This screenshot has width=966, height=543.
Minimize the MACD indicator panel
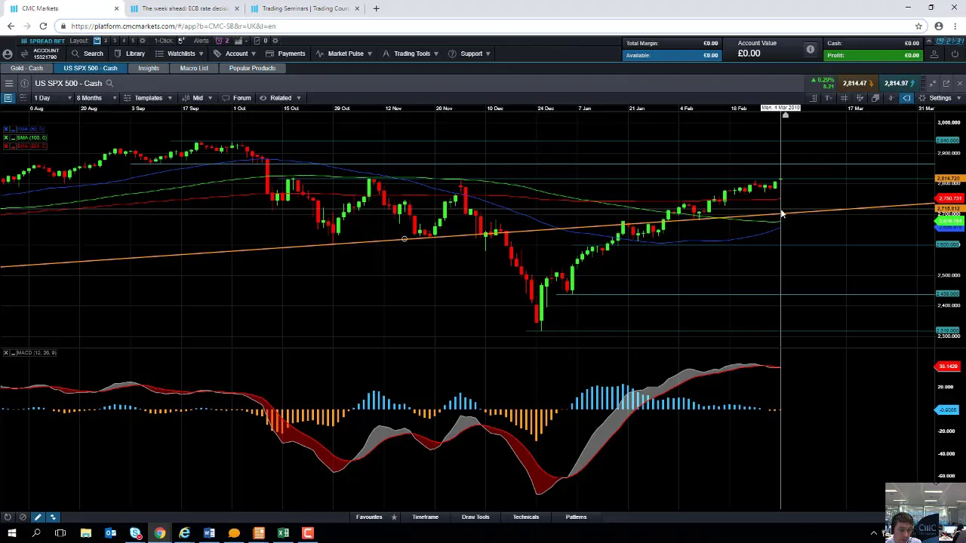coord(13,353)
